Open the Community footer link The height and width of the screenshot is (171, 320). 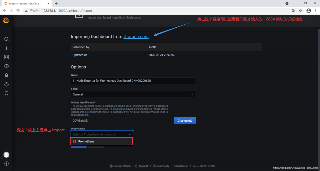pos(161,166)
